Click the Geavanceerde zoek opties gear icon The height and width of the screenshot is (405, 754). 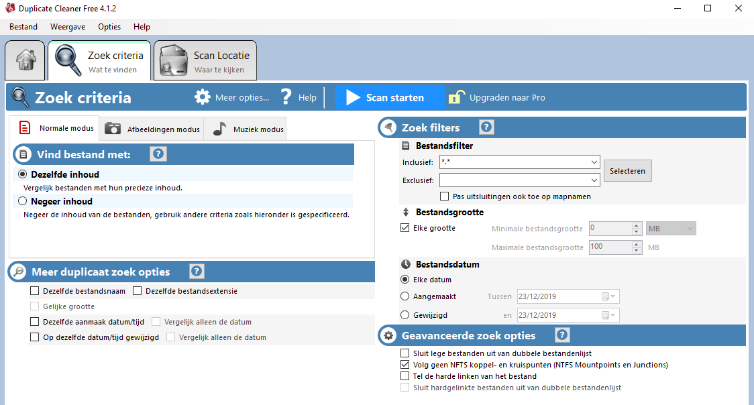coord(388,335)
